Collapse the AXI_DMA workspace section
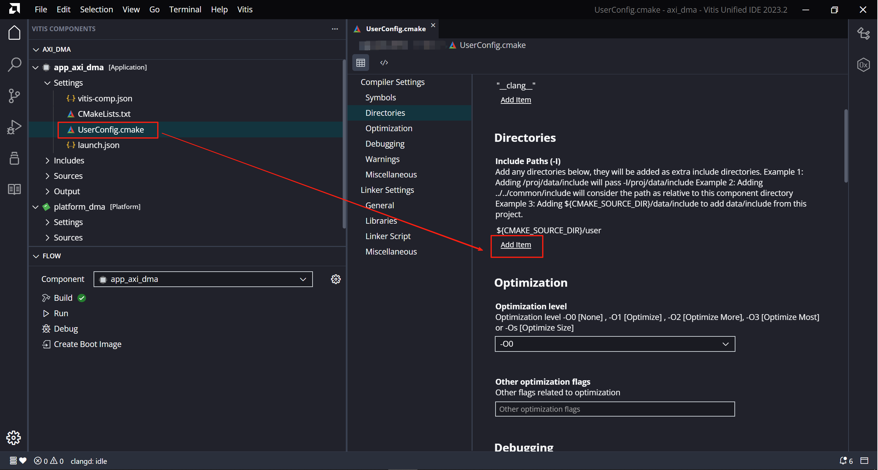This screenshot has width=878, height=470. click(x=36, y=50)
